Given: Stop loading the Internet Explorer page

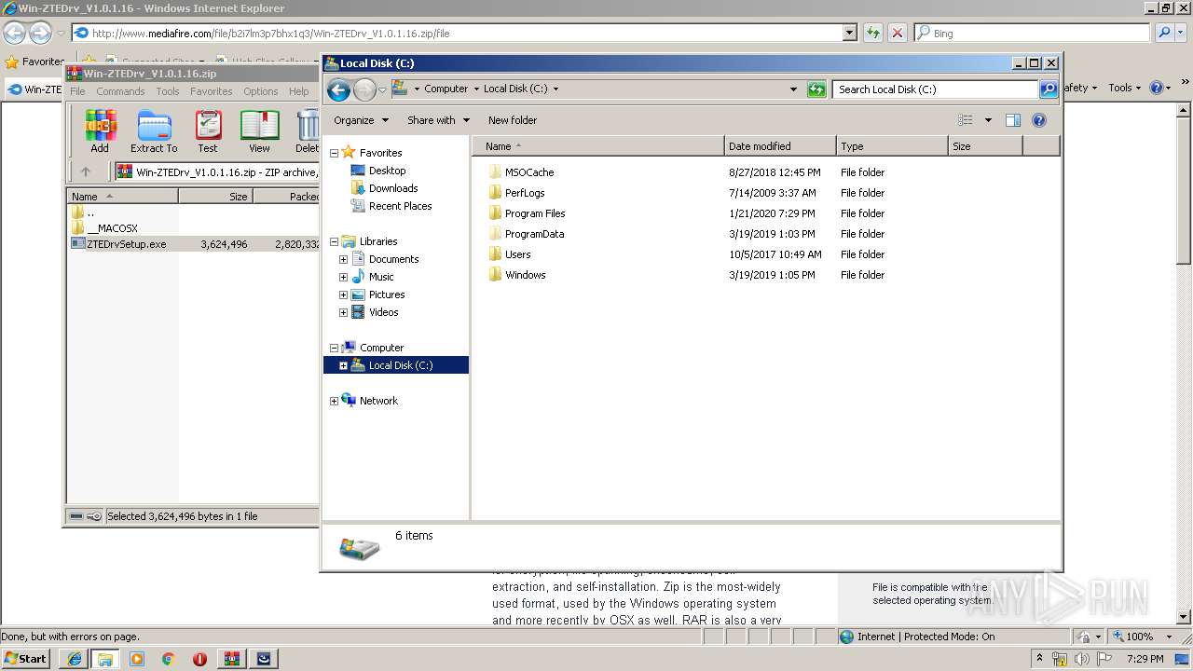Looking at the screenshot, I should click(x=897, y=33).
